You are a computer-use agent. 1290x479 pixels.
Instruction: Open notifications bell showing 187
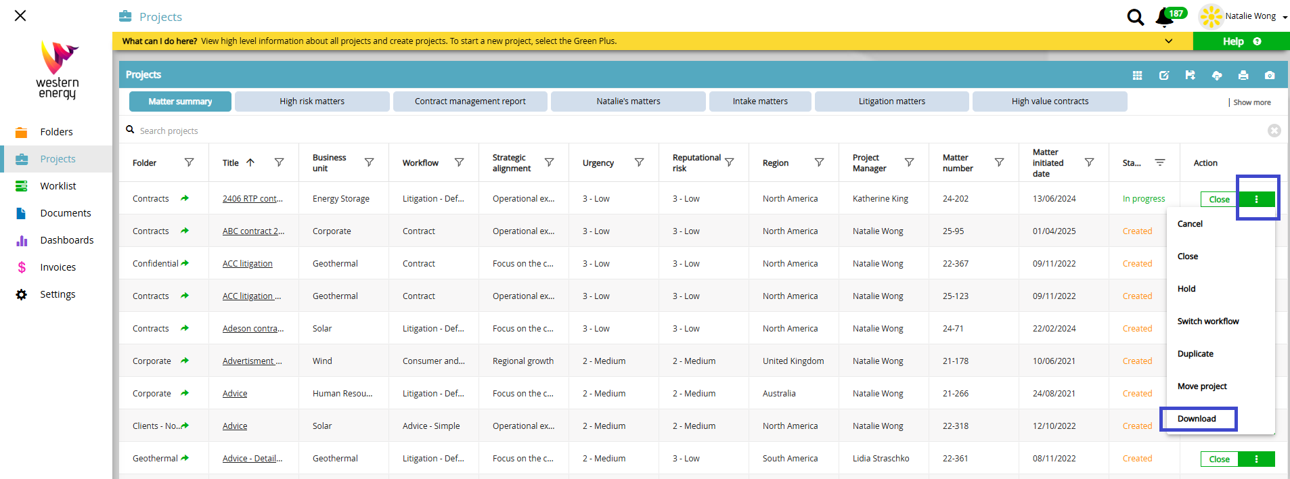click(x=1165, y=17)
